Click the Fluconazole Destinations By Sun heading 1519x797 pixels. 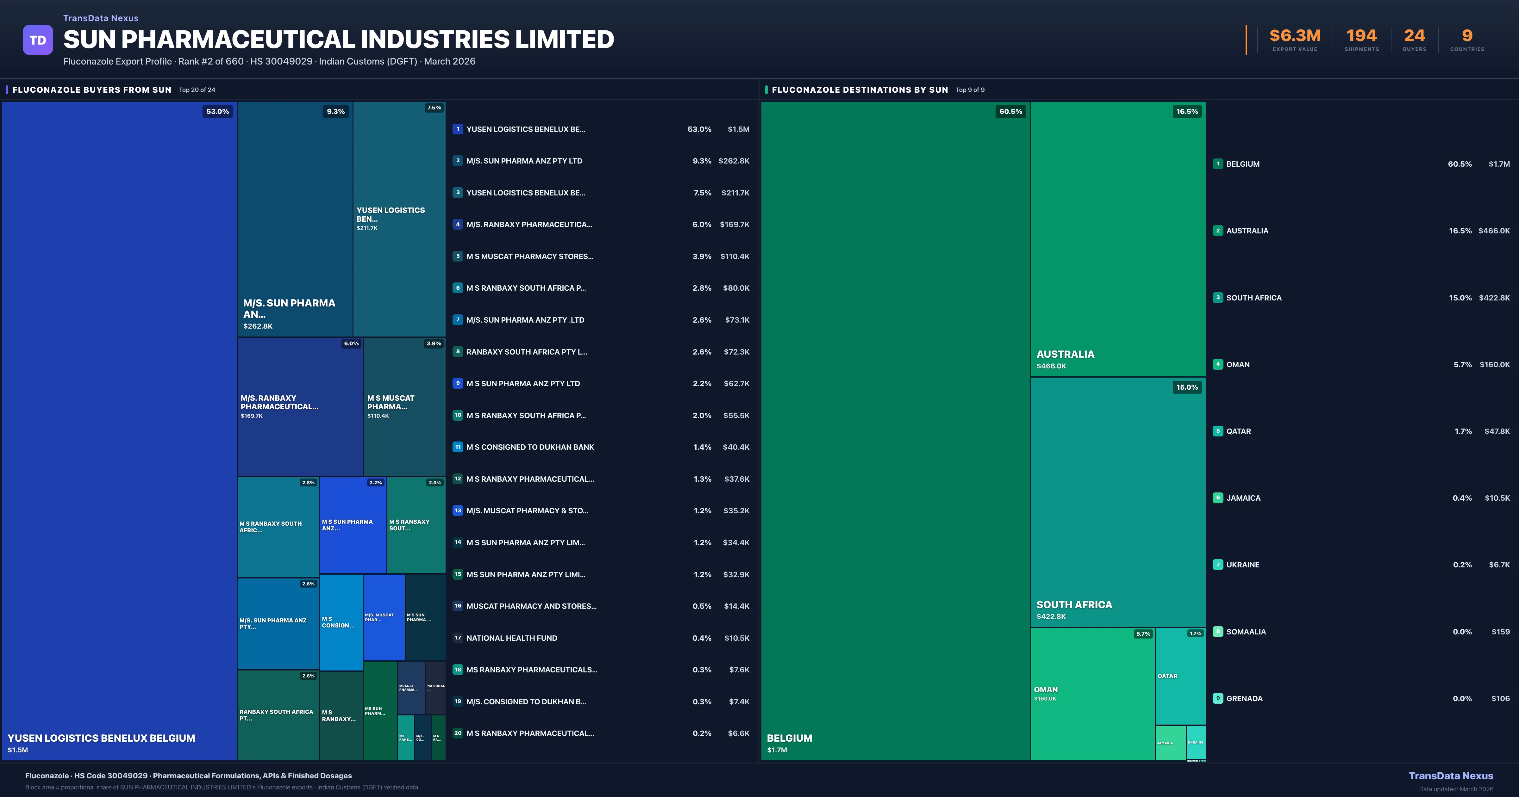click(859, 90)
